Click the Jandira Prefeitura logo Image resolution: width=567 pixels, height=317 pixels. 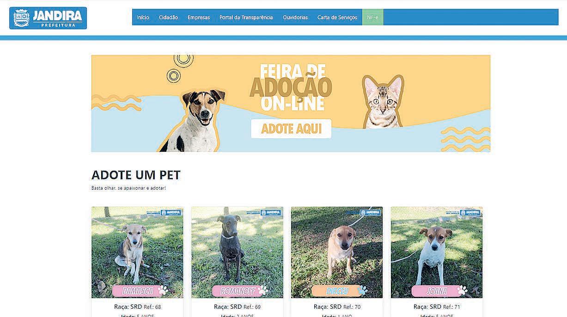pyautogui.click(x=48, y=18)
